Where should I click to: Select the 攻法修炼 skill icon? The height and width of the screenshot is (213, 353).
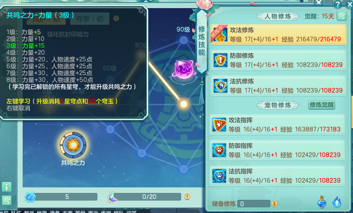point(220,35)
